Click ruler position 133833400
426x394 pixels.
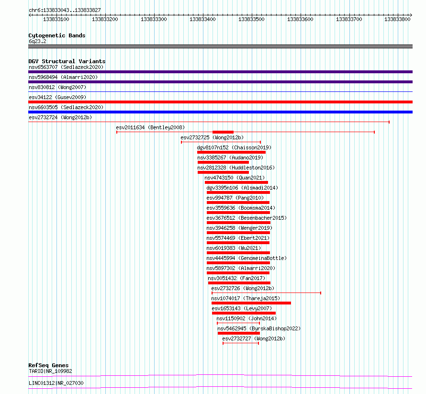(202, 19)
